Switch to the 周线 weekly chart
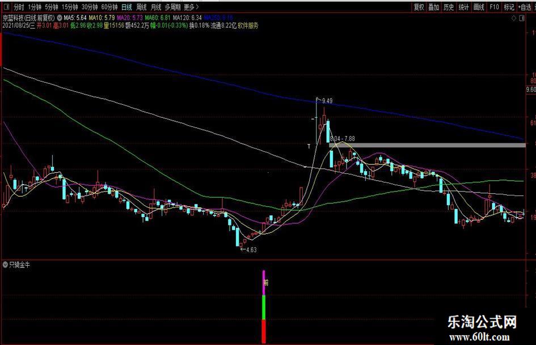536x345 pixels. click(x=141, y=7)
